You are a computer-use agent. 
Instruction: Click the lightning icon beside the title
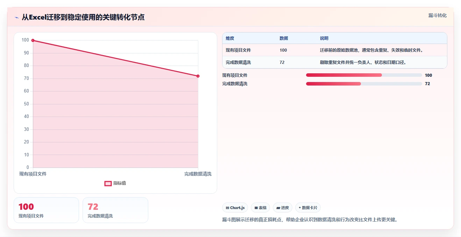click(x=16, y=17)
